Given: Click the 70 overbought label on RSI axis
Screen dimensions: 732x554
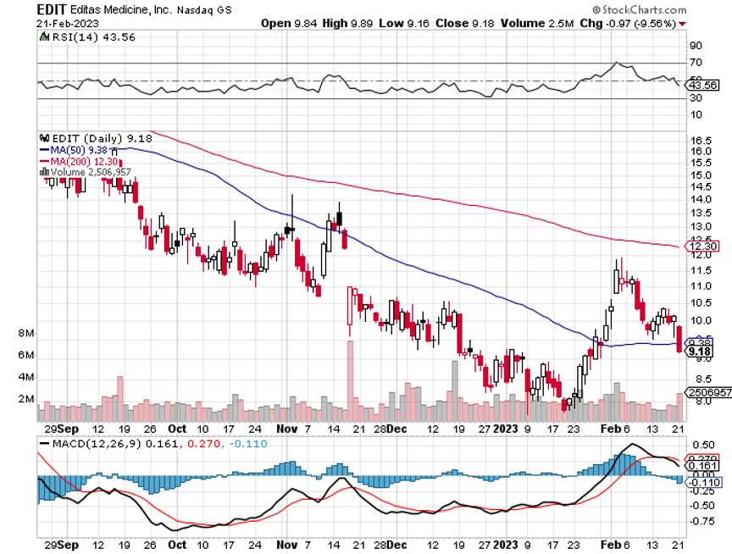Looking at the screenshot, I should (696, 62).
